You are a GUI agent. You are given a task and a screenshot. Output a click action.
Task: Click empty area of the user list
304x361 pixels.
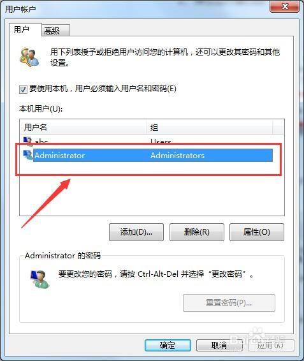152,196
